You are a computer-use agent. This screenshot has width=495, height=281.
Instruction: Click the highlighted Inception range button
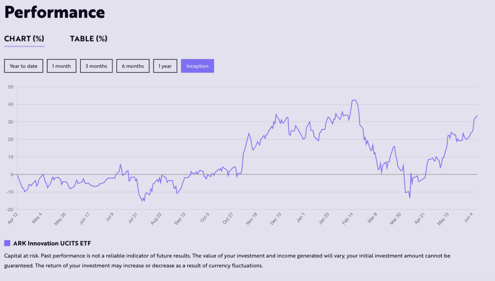197,66
